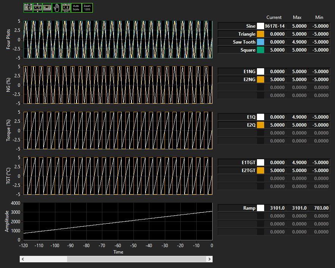Click the Torque (%) axis label
335x268 pixels.
[x=8, y=130]
